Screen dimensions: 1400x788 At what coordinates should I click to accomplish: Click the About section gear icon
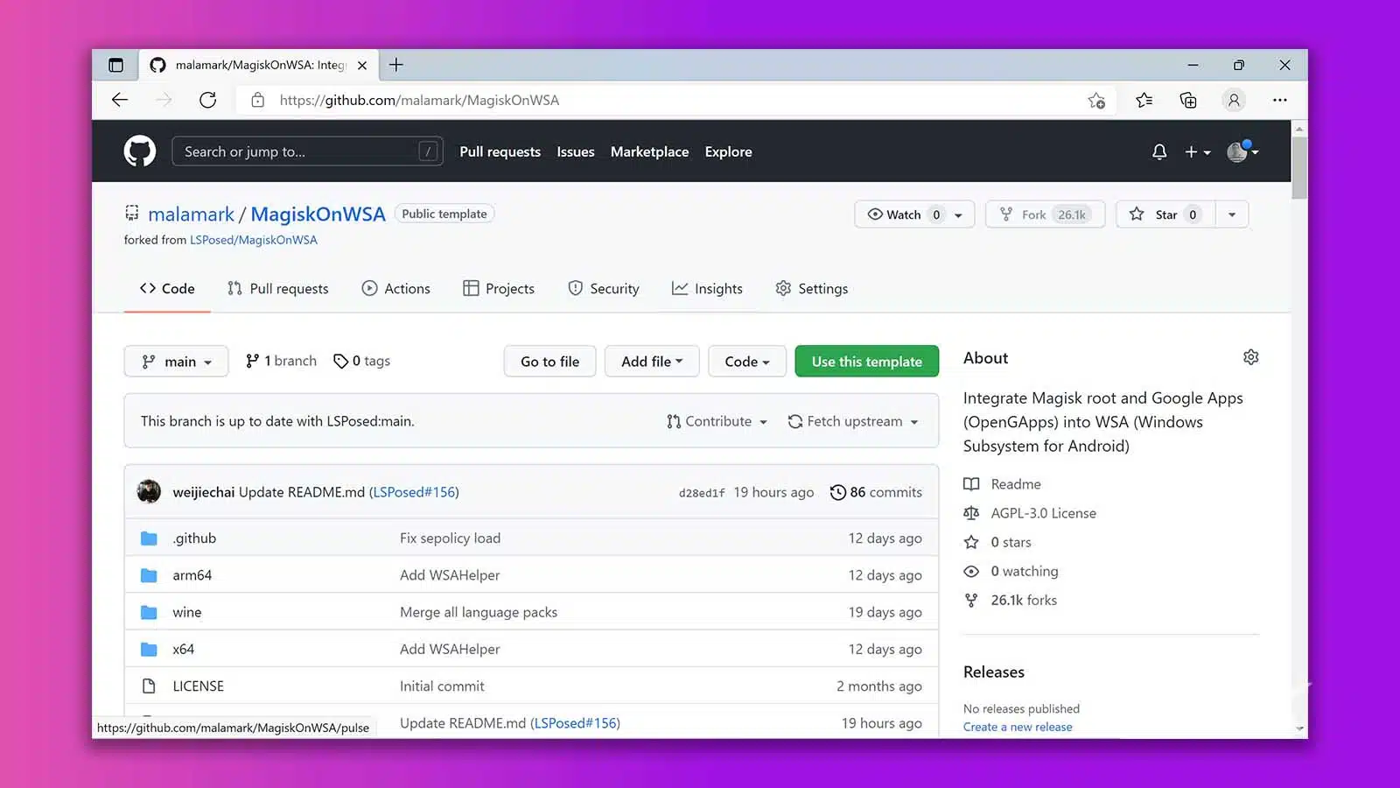coord(1250,357)
